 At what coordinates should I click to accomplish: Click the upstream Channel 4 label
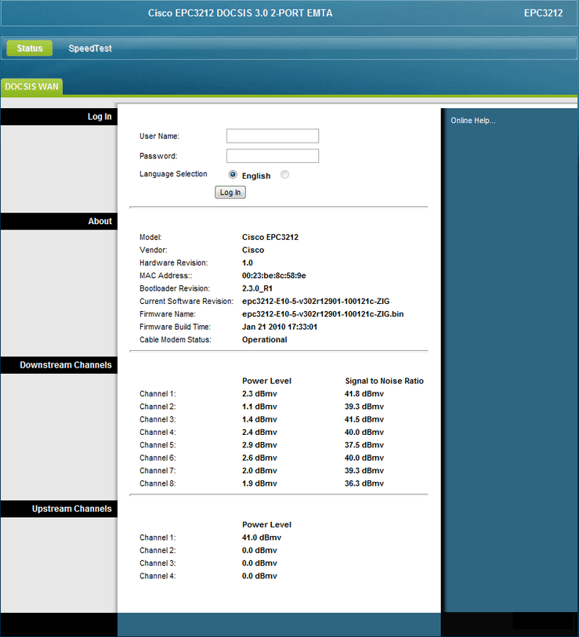click(157, 576)
